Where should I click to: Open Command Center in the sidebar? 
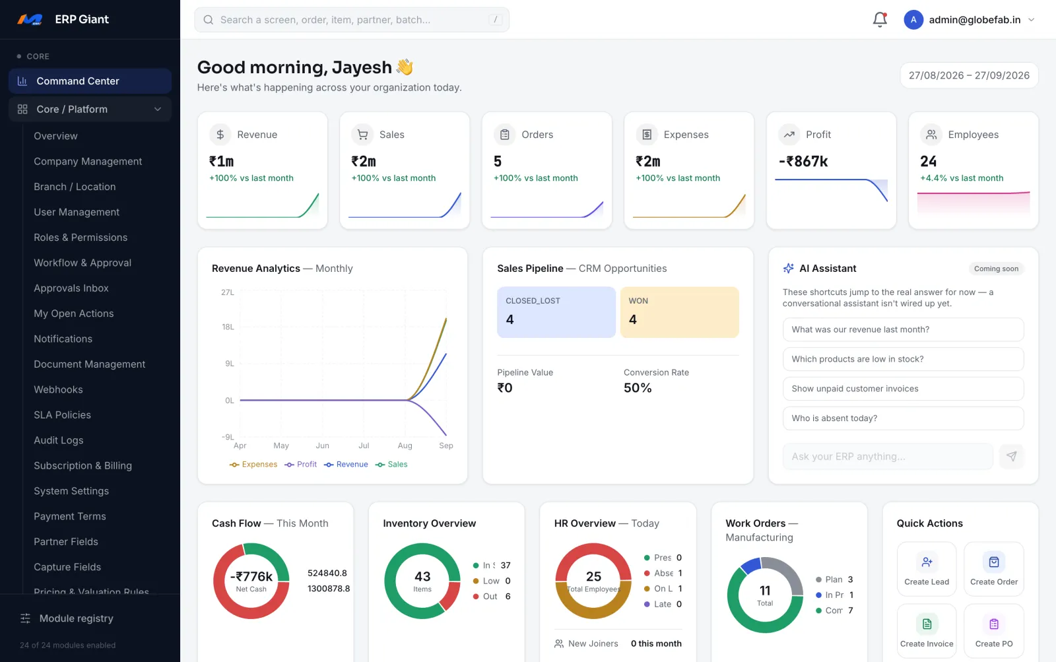[x=90, y=81]
